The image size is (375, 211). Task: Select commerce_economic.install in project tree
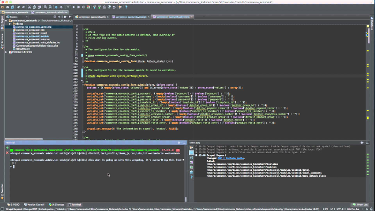click(x=31, y=33)
